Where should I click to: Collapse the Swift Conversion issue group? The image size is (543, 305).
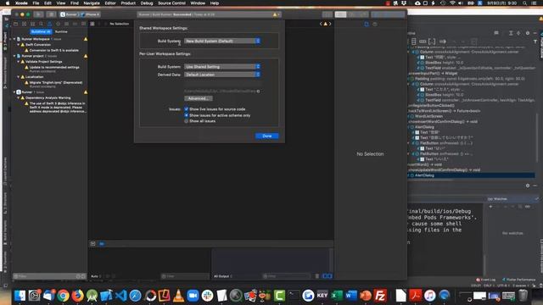[x=19, y=45]
